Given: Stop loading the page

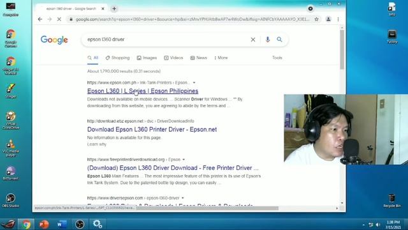Looking at the screenshot, I should click(x=59, y=19).
